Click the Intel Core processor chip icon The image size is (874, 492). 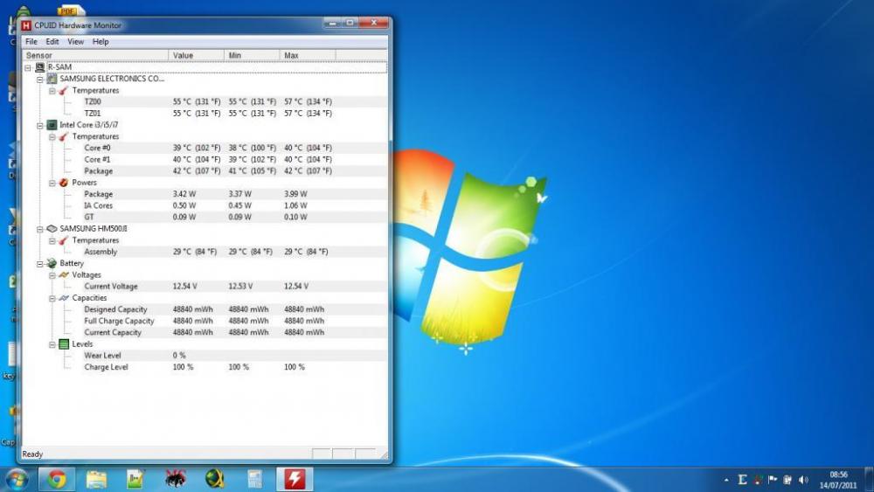pos(52,125)
